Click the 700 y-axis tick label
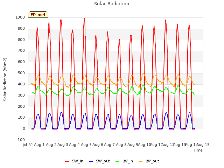 (x=21, y=50)
